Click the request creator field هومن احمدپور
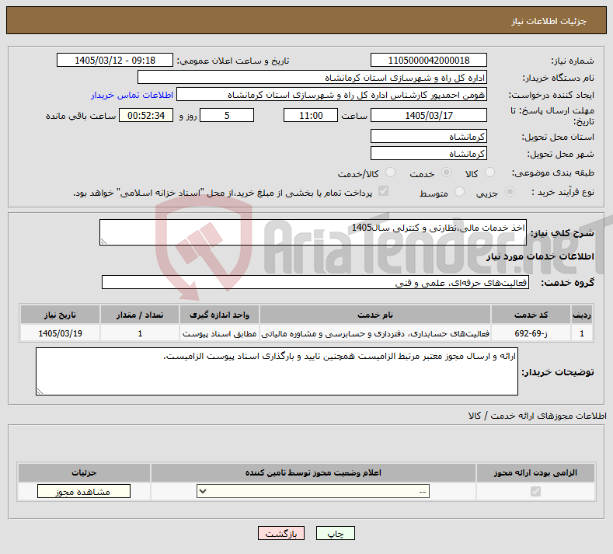This screenshot has height=554, width=613. (x=332, y=95)
